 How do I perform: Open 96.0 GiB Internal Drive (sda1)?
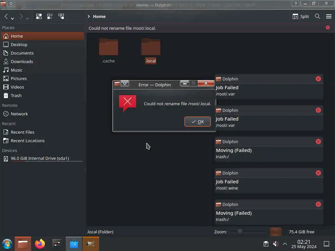(x=43, y=159)
